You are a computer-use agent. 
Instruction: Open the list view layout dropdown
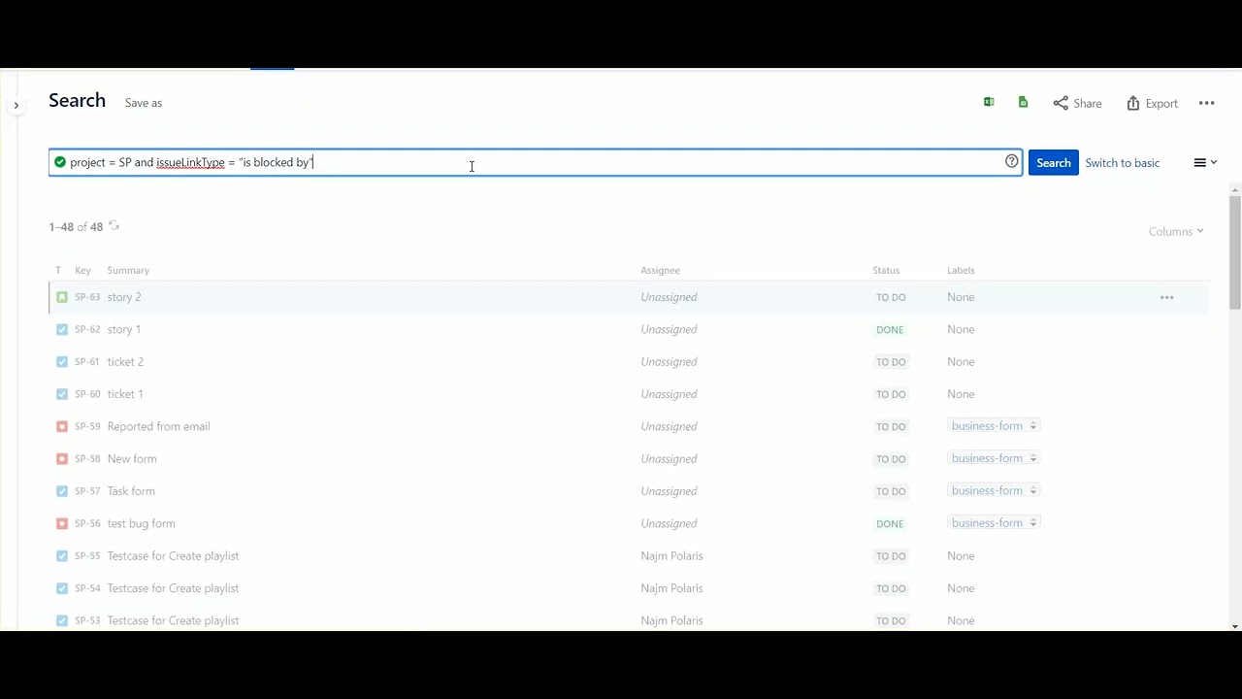1205,162
